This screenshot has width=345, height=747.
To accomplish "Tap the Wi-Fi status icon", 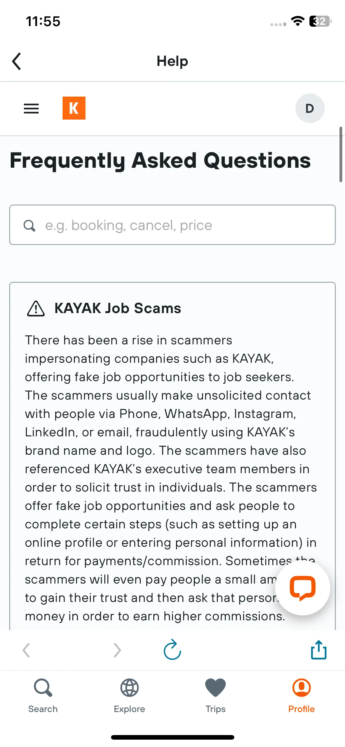I will coord(297,21).
